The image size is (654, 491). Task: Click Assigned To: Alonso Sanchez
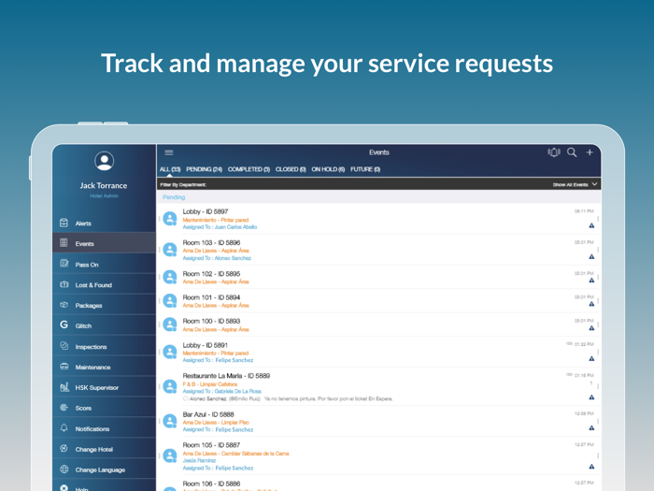(x=217, y=258)
